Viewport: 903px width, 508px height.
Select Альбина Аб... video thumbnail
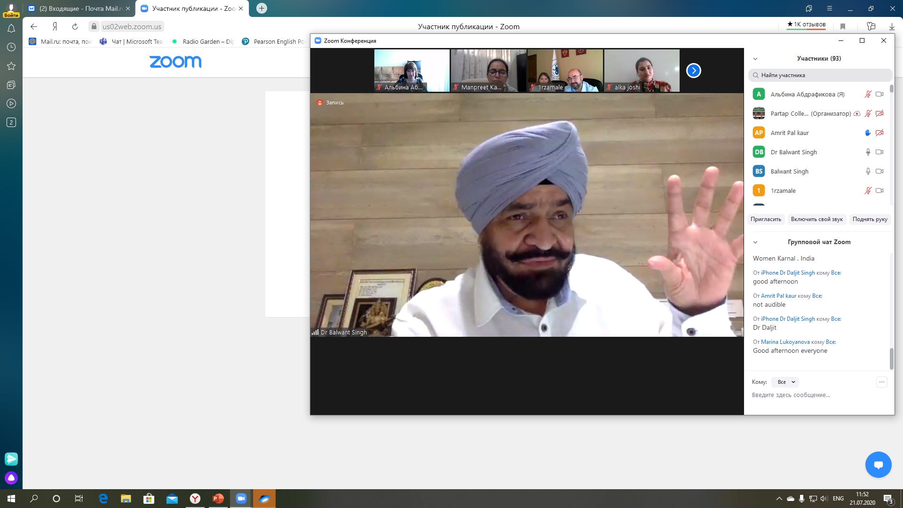(x=412, y=71)
